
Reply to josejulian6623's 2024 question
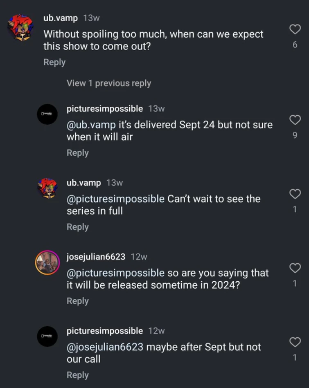(x=77, y=301)
